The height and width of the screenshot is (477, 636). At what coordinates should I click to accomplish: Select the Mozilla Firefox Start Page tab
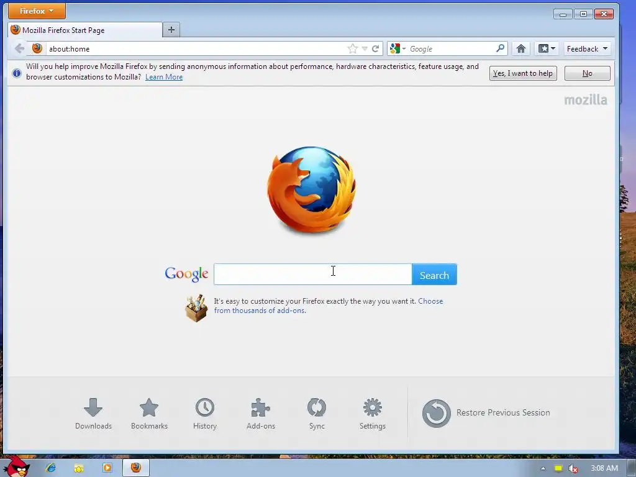tap(84, 30)
